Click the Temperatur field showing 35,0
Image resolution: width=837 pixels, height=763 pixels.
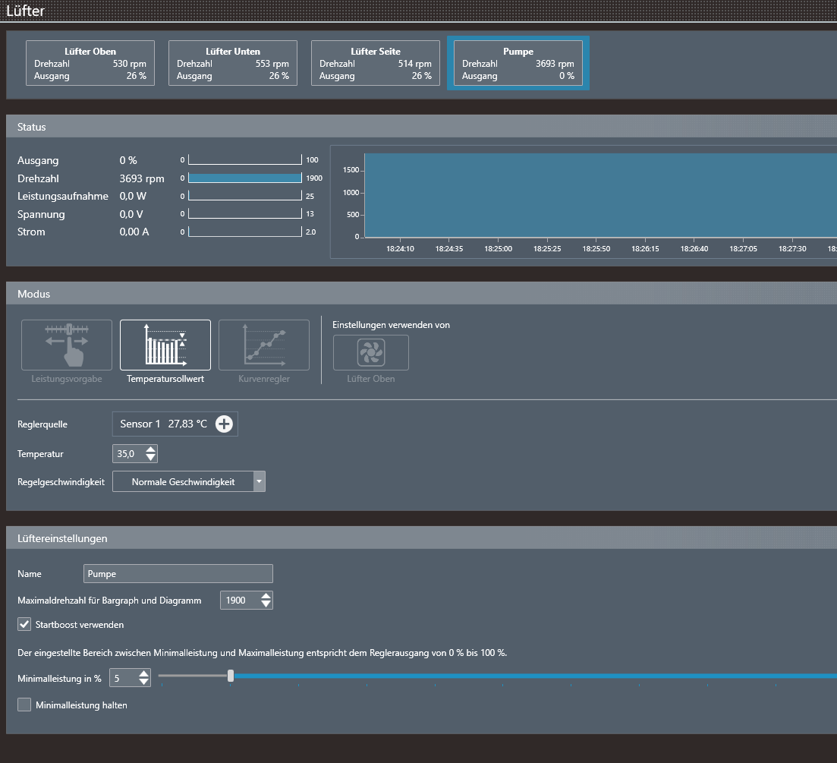click(128, 454)
